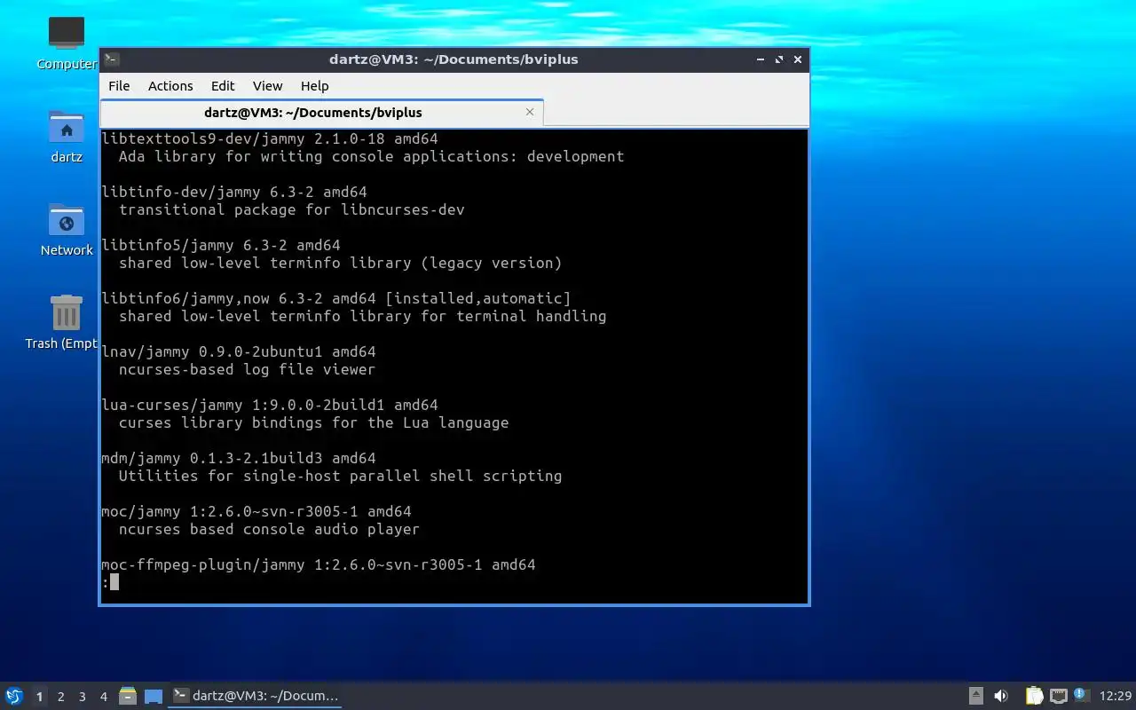Click the moc/jammy 1:2.6.0 package line
The image size is (1136, 710).
click(x=256, y=511)
